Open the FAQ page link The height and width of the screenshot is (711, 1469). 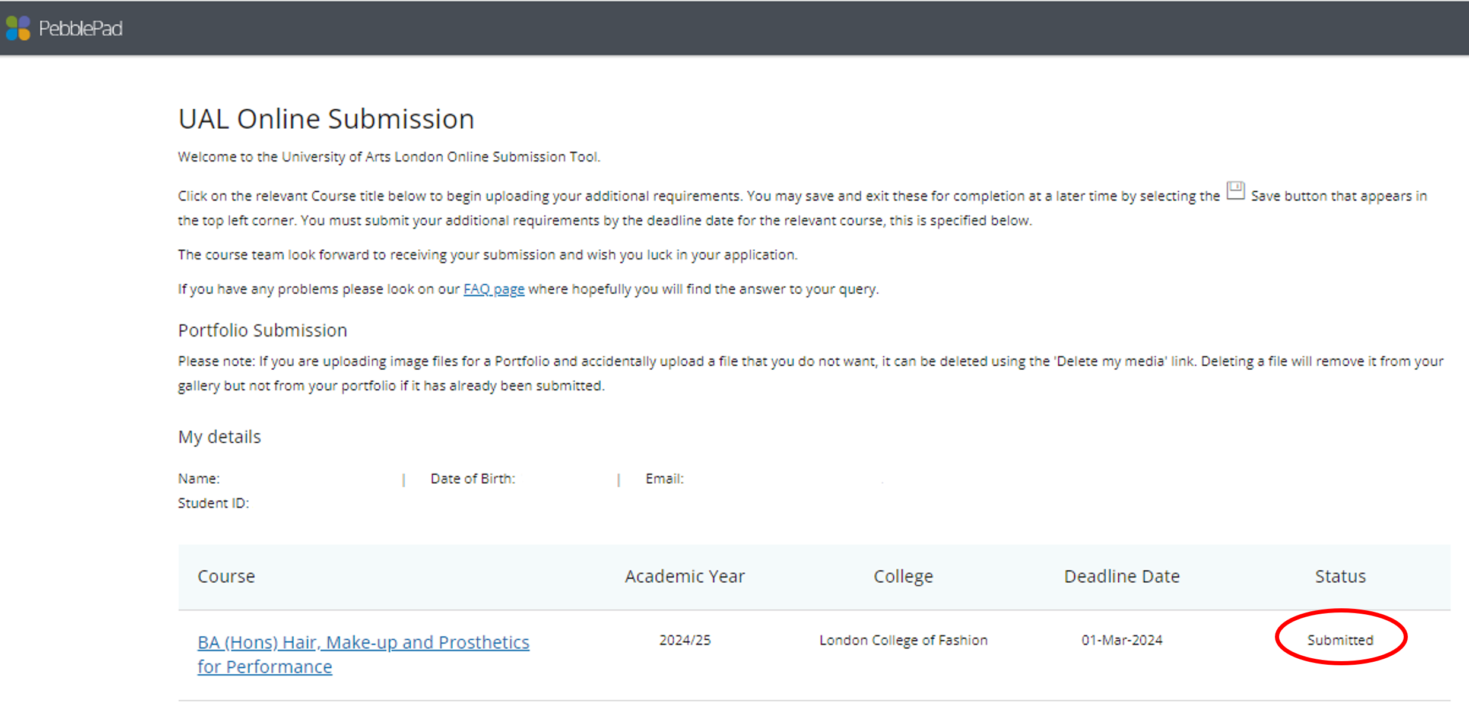(493, 289)
